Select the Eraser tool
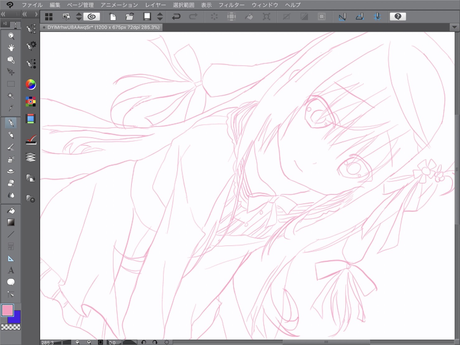This screenshot has width=460, height=345. coord(11,183)
